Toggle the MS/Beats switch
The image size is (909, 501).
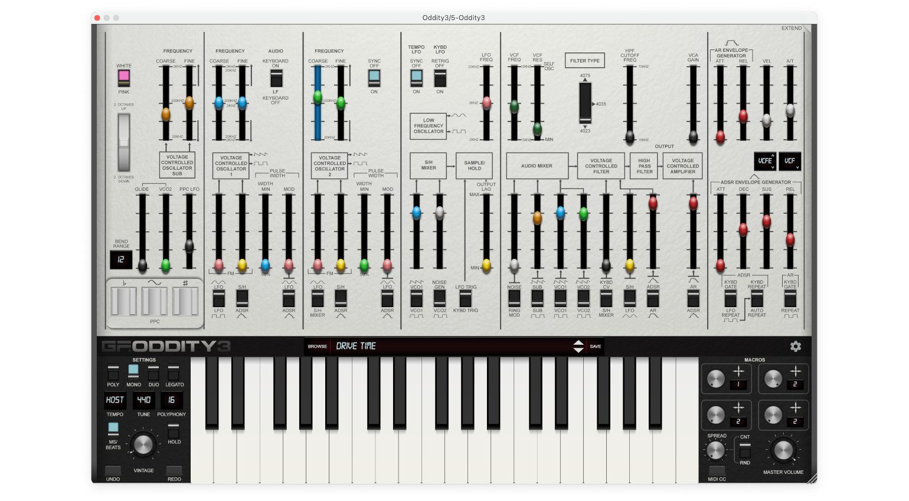pos(113,429)
